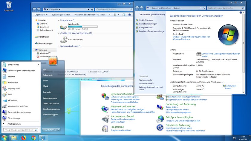Select Bibliotheken in the navigation pane

(44, 37)
